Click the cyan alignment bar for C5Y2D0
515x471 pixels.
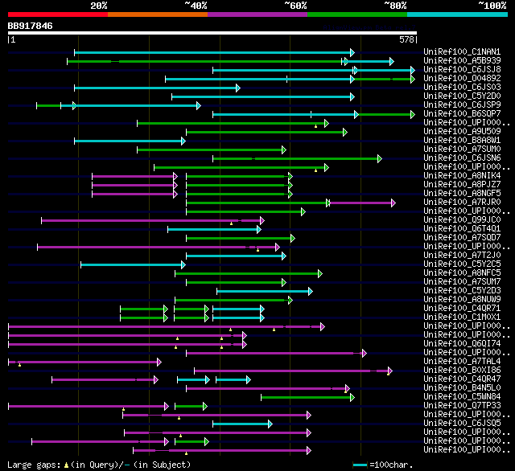click(263, 96)
